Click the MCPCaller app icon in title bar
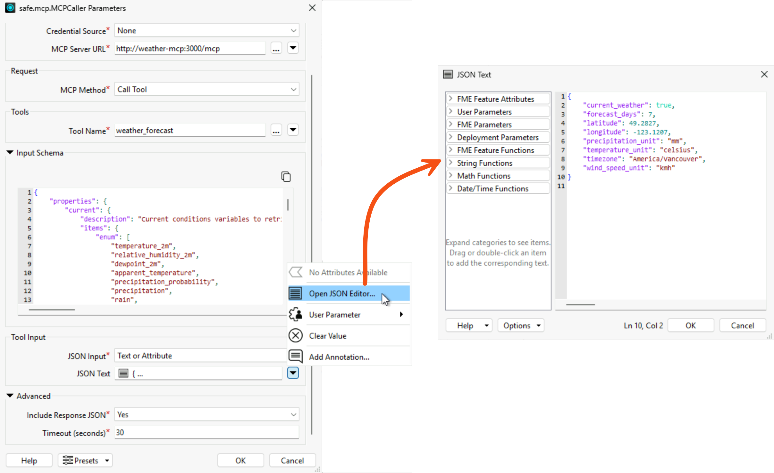 [10, 8]
